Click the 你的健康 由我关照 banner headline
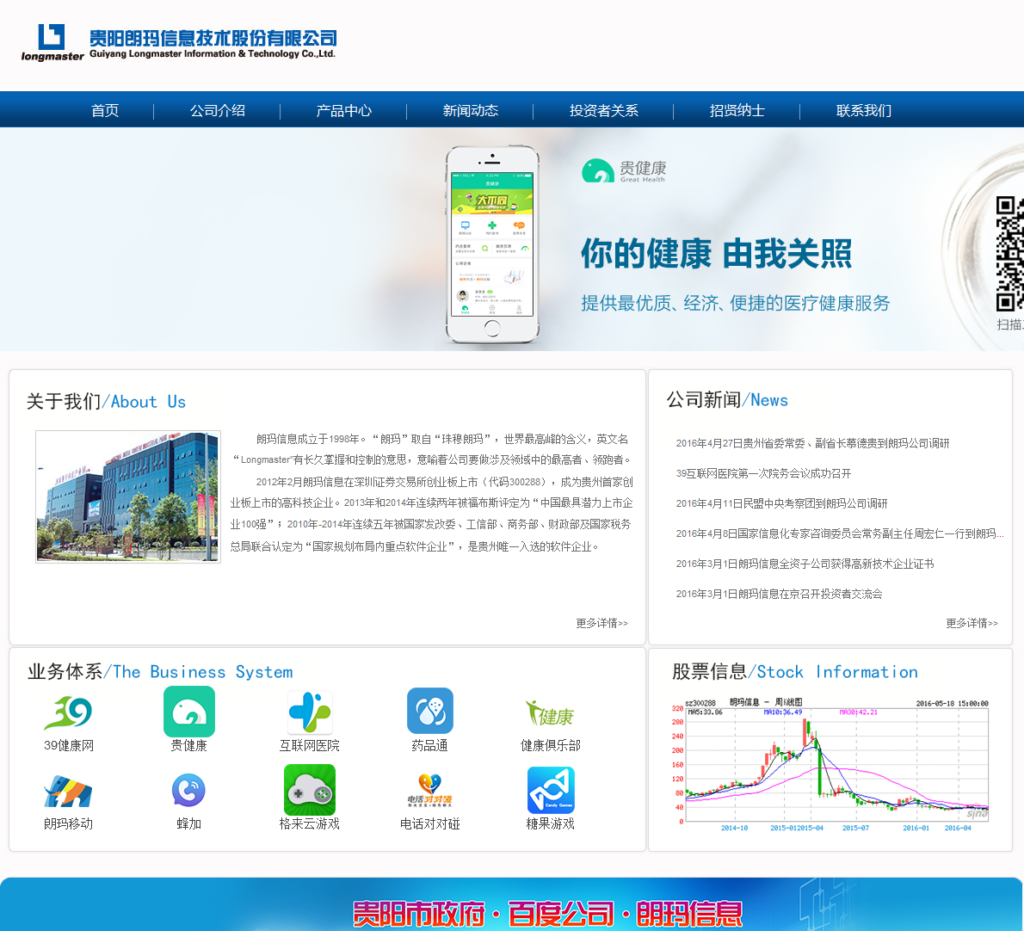This screenshot has width=1024, height=931. (717, 253)
